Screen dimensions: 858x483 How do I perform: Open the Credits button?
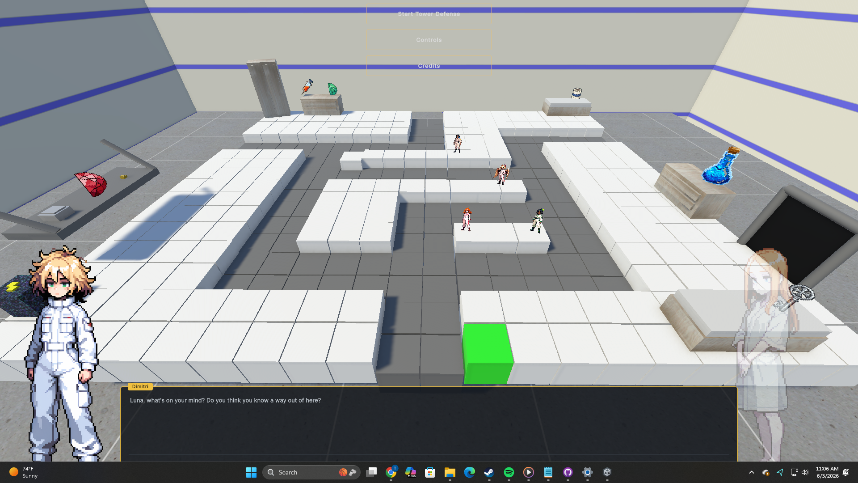pos(429,66)
